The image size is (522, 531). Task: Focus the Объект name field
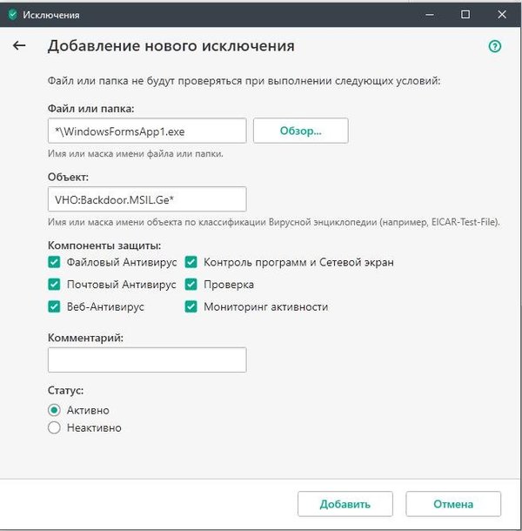coord(147,199)
